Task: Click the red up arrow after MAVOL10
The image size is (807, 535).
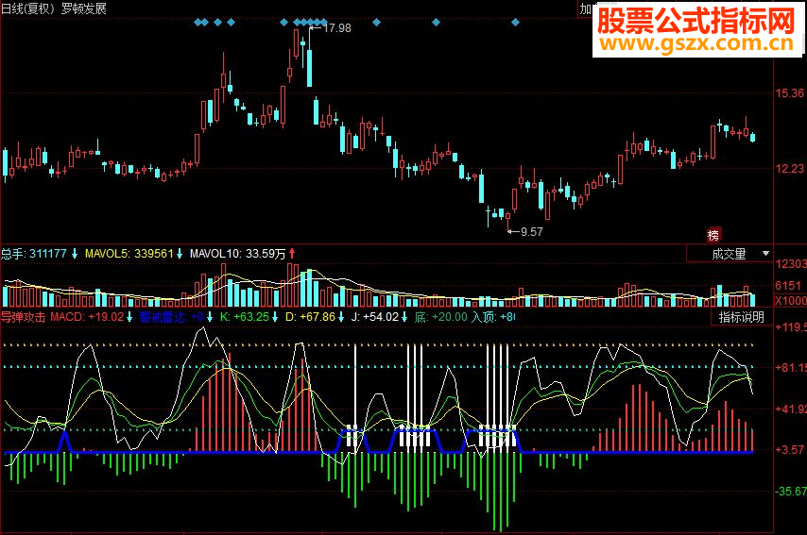Action: pyautogui.click(x=292, y=254)
